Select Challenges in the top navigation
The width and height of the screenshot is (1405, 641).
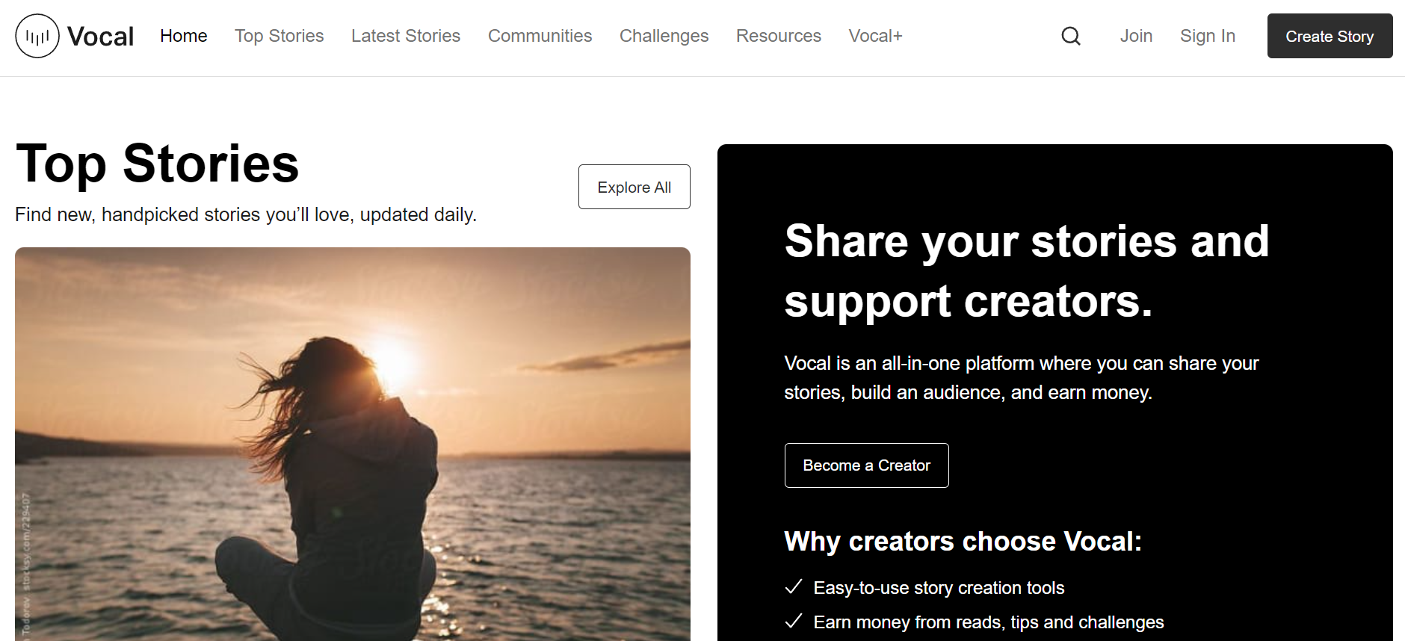pos(664,36)
